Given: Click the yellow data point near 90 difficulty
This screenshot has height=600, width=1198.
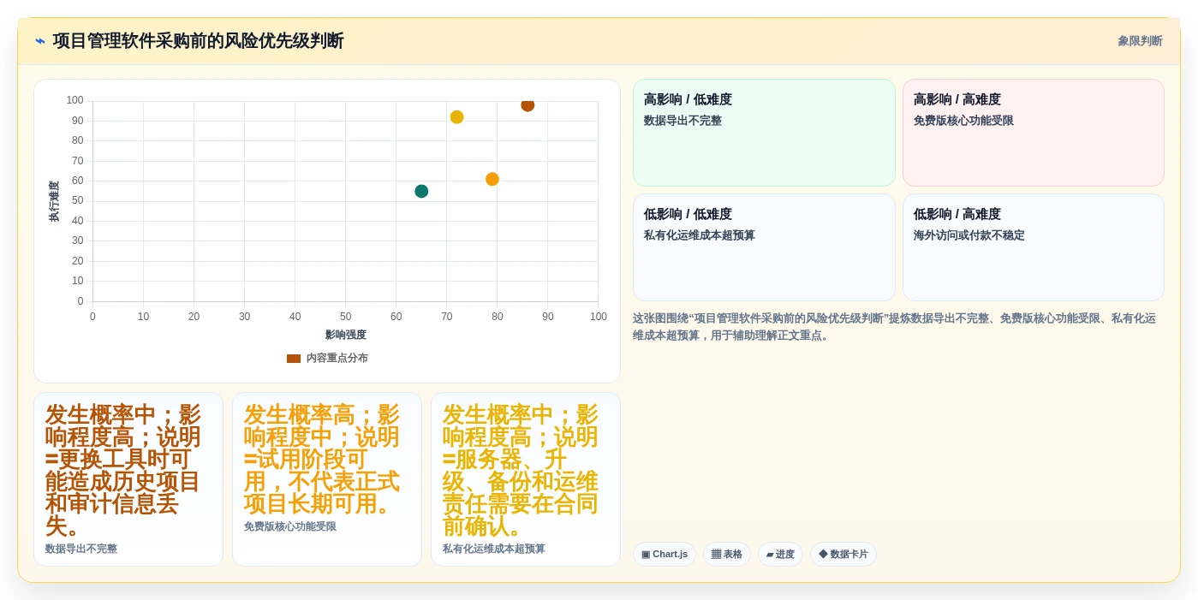Looking at the screenshot, I should pos(457,117).
